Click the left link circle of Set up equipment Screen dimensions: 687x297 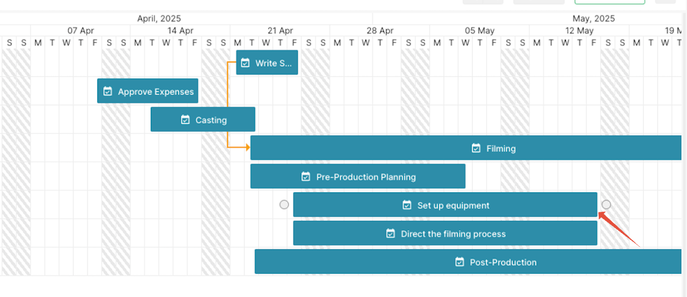[284, 205]
